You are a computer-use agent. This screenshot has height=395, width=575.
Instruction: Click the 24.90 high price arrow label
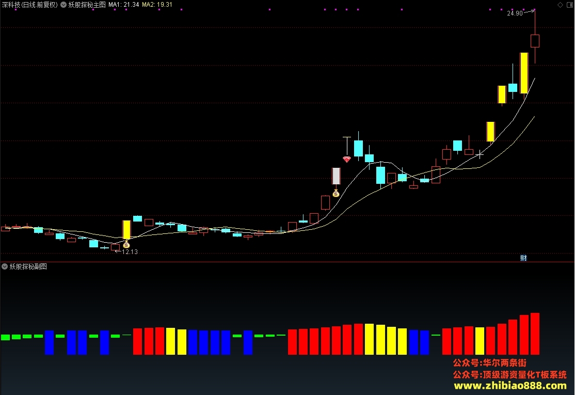[520, 13]
